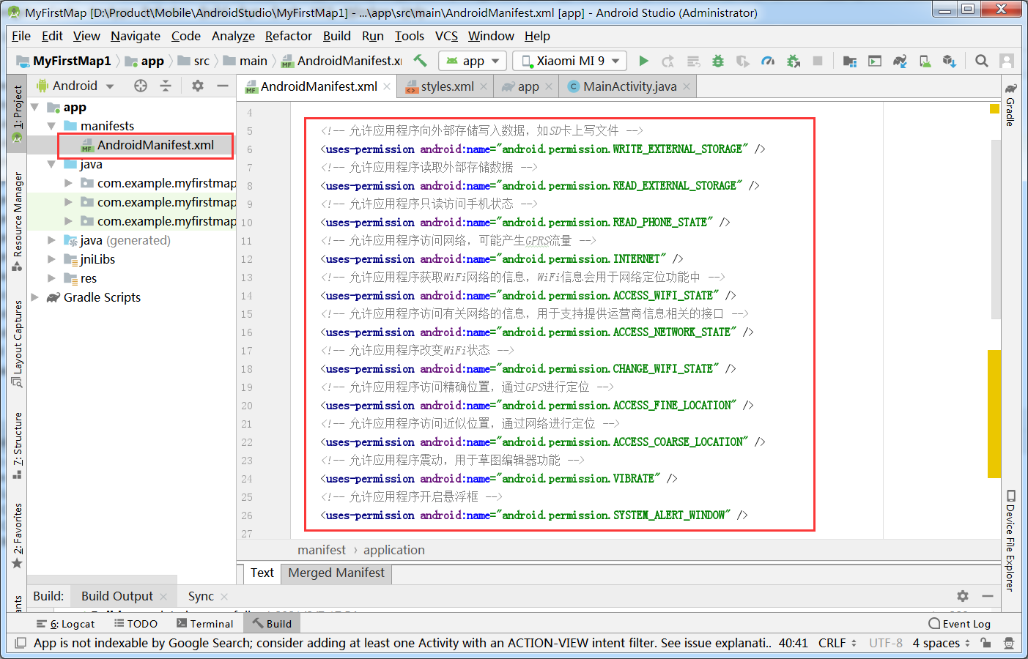Click Collapse All icon in Project panel
This screenshot has width=1028, height=659.
tap(166, 86)
